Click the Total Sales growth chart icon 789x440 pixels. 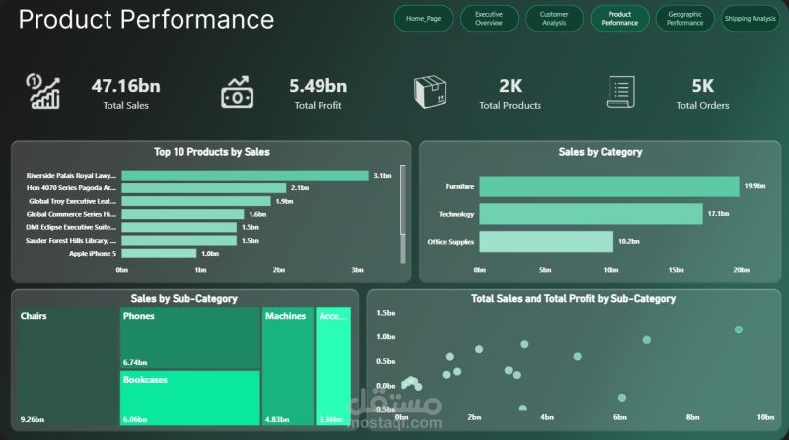click(42, 91)
